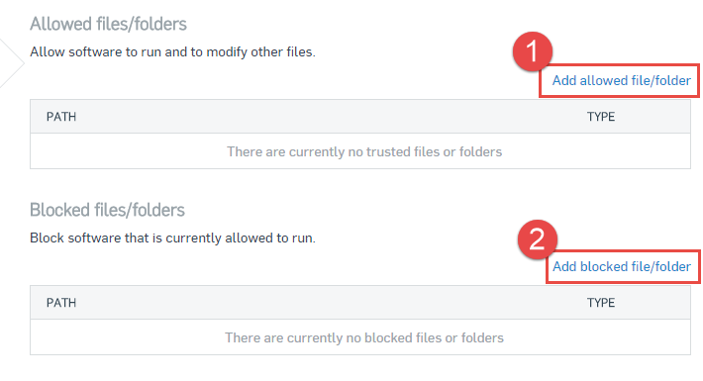The height and width of the screenshot is (381, 703).
Task: Click the Allowed files/folders section heading
Action: pyautogui.click(x=108, y=24)
